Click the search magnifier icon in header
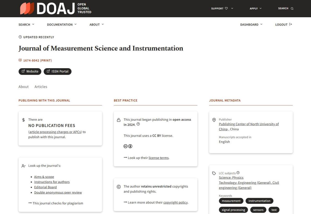 click(x=292, y=9)
